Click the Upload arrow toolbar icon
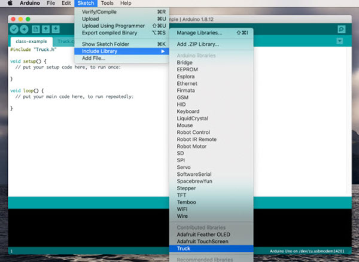This screenshot has height=262, width=359. (25, 29)
